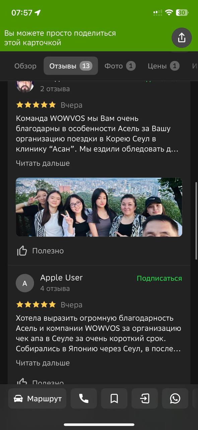Expand Apple User review Читать дальше
This screenshot has height=430, width=198.
pyautogui.click(x=43, y=363)
